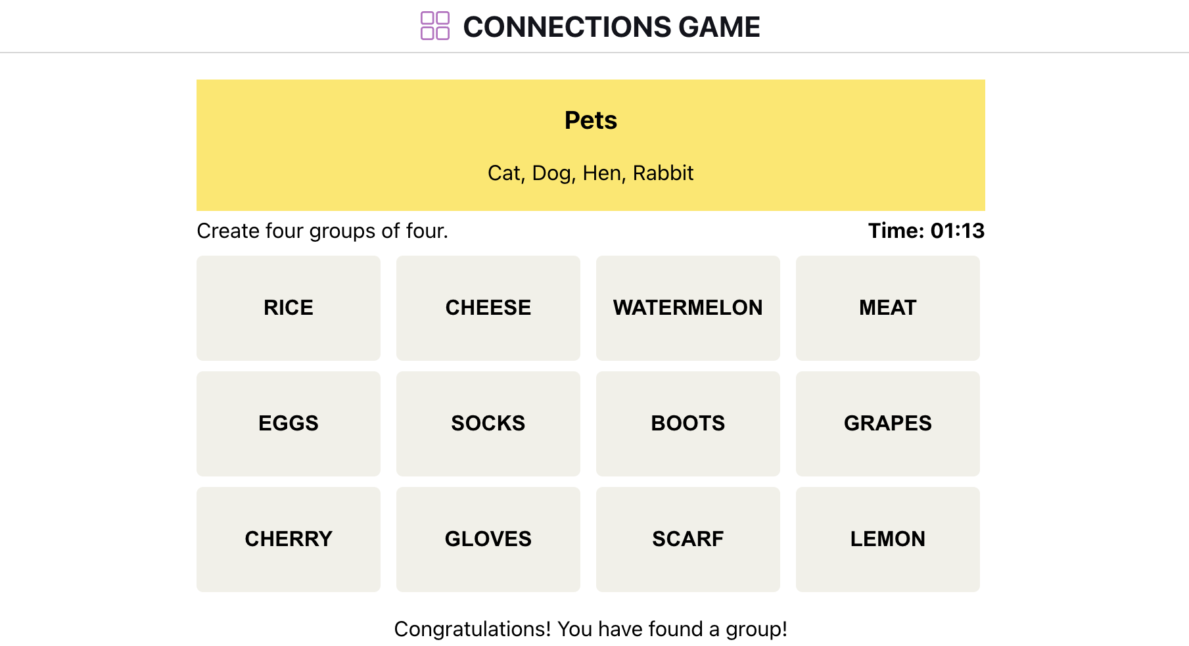Click the yellow Pets heading
This screenshot has height=646, width=1189.
pyautogui.click(x=590, y=120)
